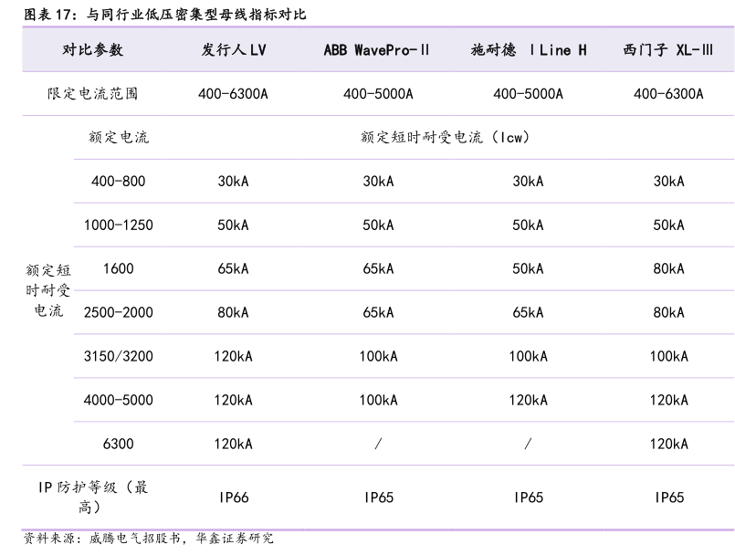Click 发行人 LV value '80kA' in 2500-2000 row
The width and height of the screenshot is (735, 555).
[233, 312]
